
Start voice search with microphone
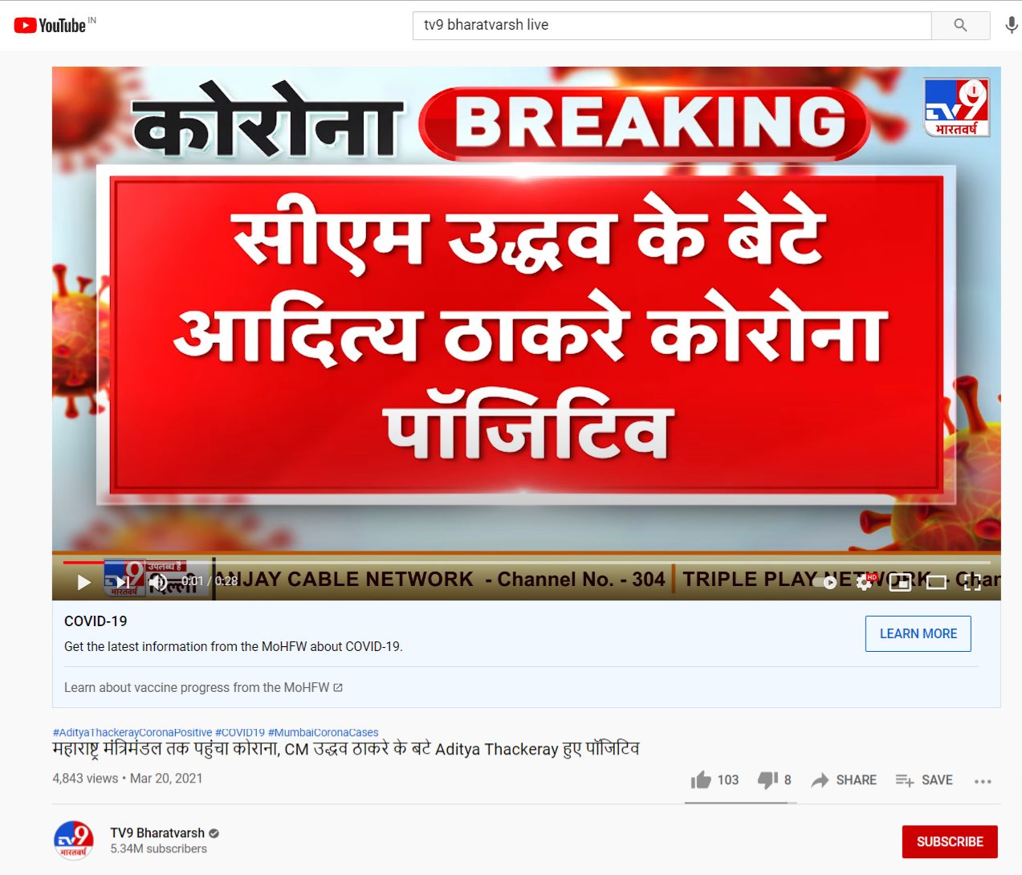[1012, 25]
